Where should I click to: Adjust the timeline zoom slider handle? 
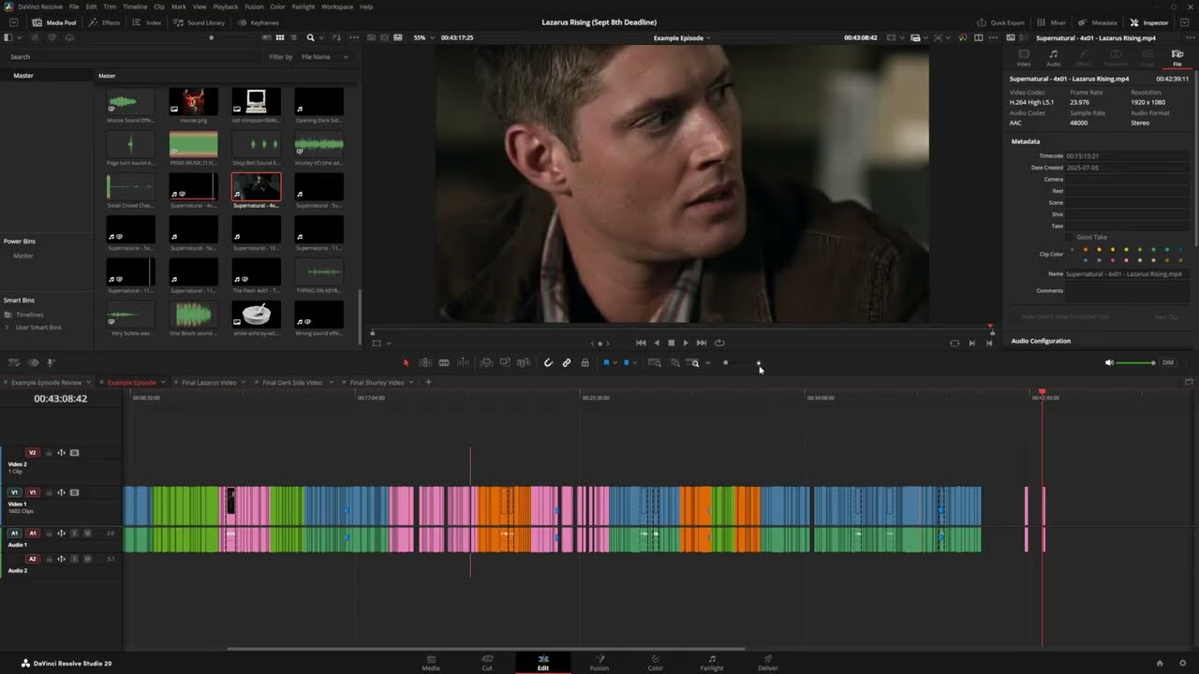pos(725,362)
